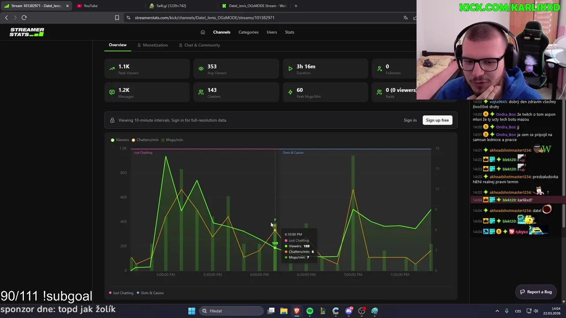Switch to the YouTube browser tab
The image size is (566, 318).
(108, 6)
